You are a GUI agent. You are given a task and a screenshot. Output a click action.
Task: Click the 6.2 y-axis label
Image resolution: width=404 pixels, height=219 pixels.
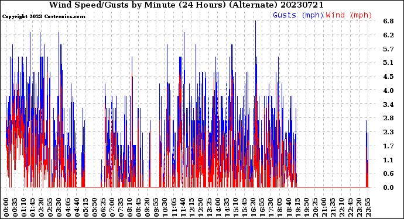[388, 35]
